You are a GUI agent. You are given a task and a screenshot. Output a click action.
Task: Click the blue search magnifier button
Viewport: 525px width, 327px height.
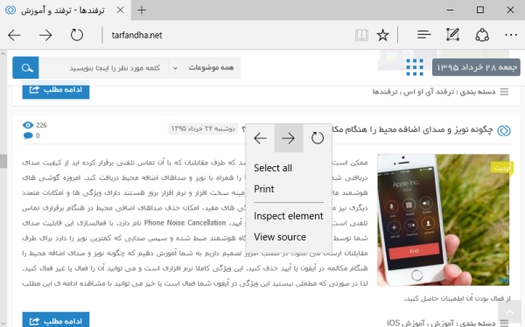tap(25, 67)
